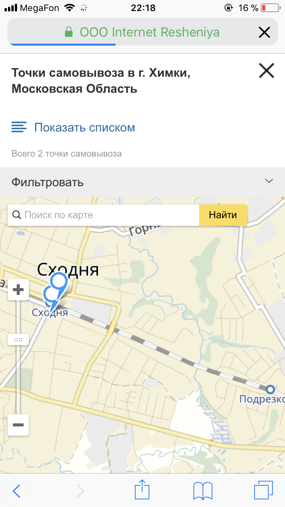Viewport: 285px width, 507px height.
Task: Expand the Фильтровать filter panel
Action: 142,182
